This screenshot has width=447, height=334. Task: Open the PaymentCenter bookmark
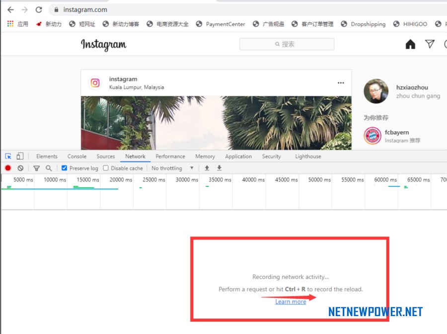point(221,24)
